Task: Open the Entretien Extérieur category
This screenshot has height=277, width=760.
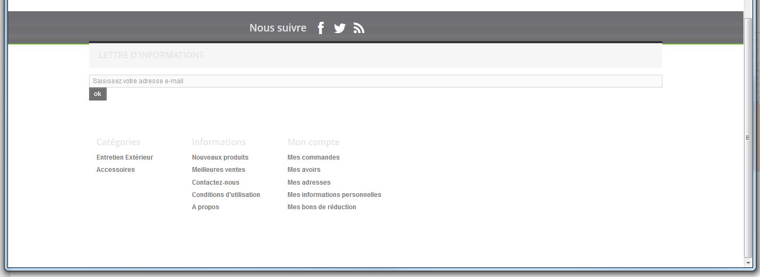Action: pos(125,157)
